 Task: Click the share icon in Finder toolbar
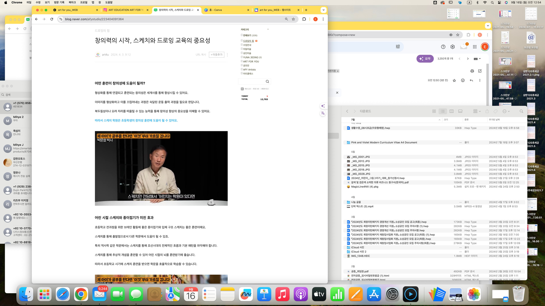coord(487,111)
